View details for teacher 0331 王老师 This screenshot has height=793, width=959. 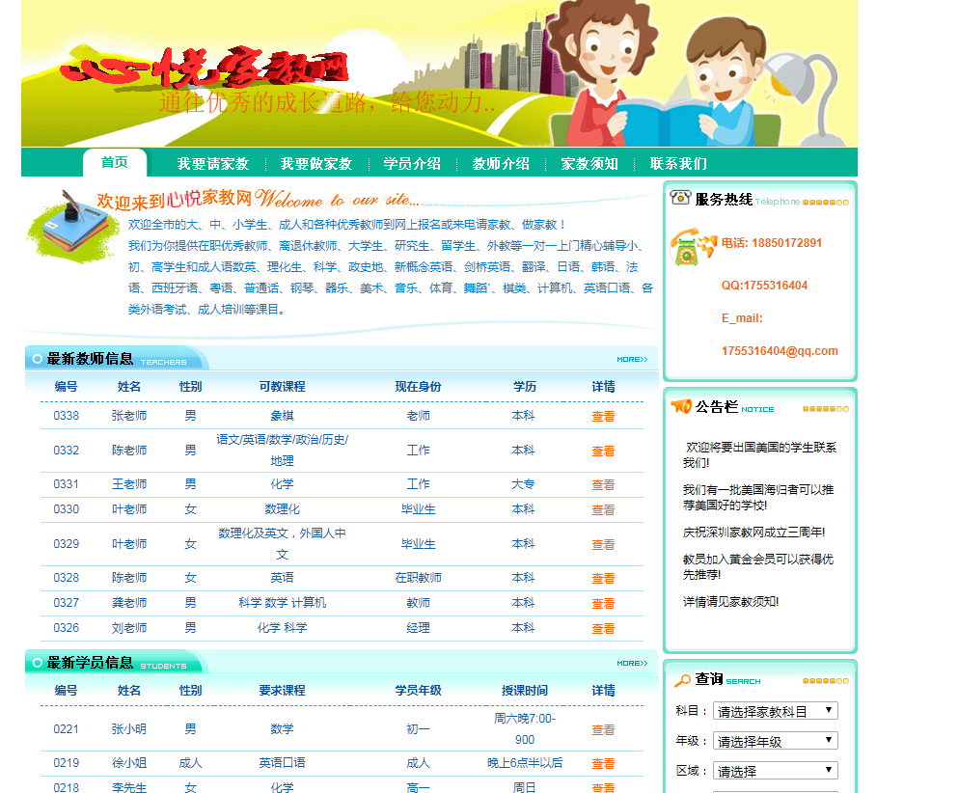pos(603,485)
